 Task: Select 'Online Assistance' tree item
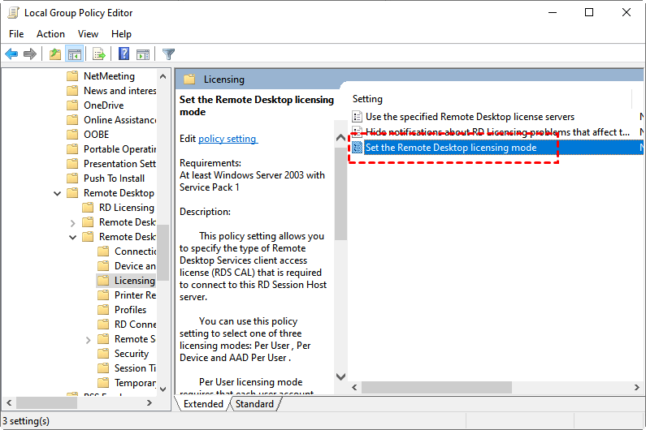[120, 120]
